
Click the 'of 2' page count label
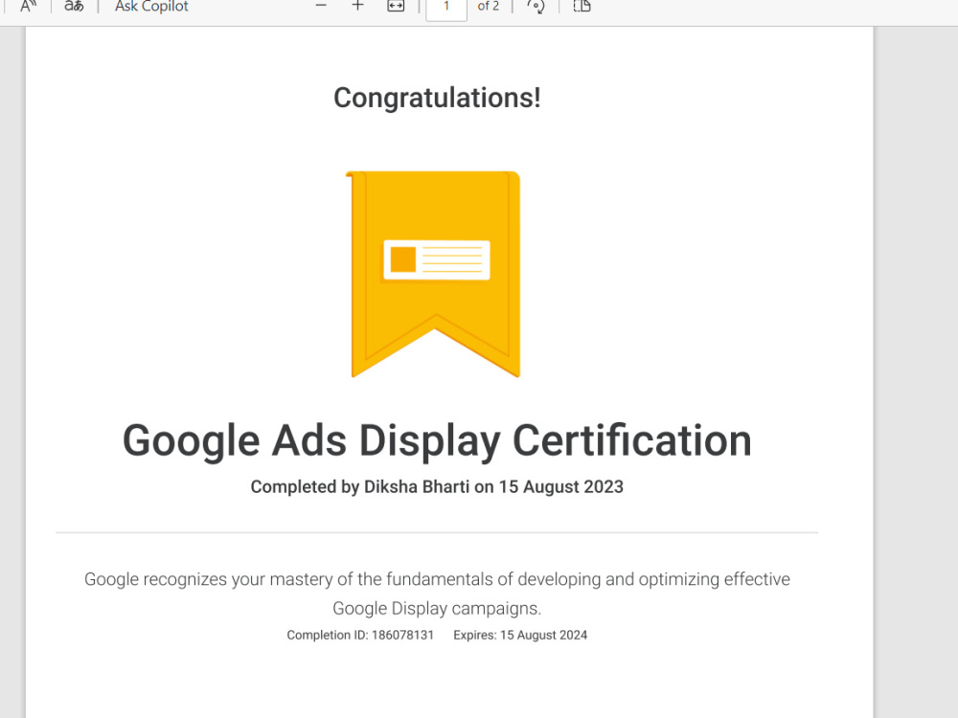[489, 6]
